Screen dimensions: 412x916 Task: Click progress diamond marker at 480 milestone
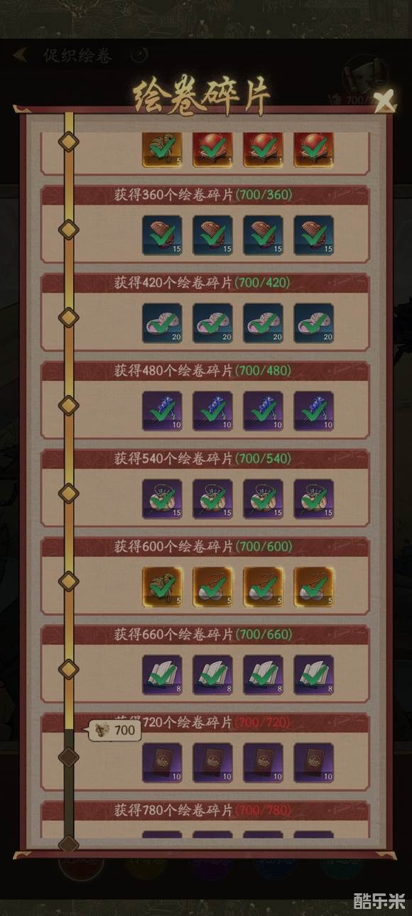point(68,405)
